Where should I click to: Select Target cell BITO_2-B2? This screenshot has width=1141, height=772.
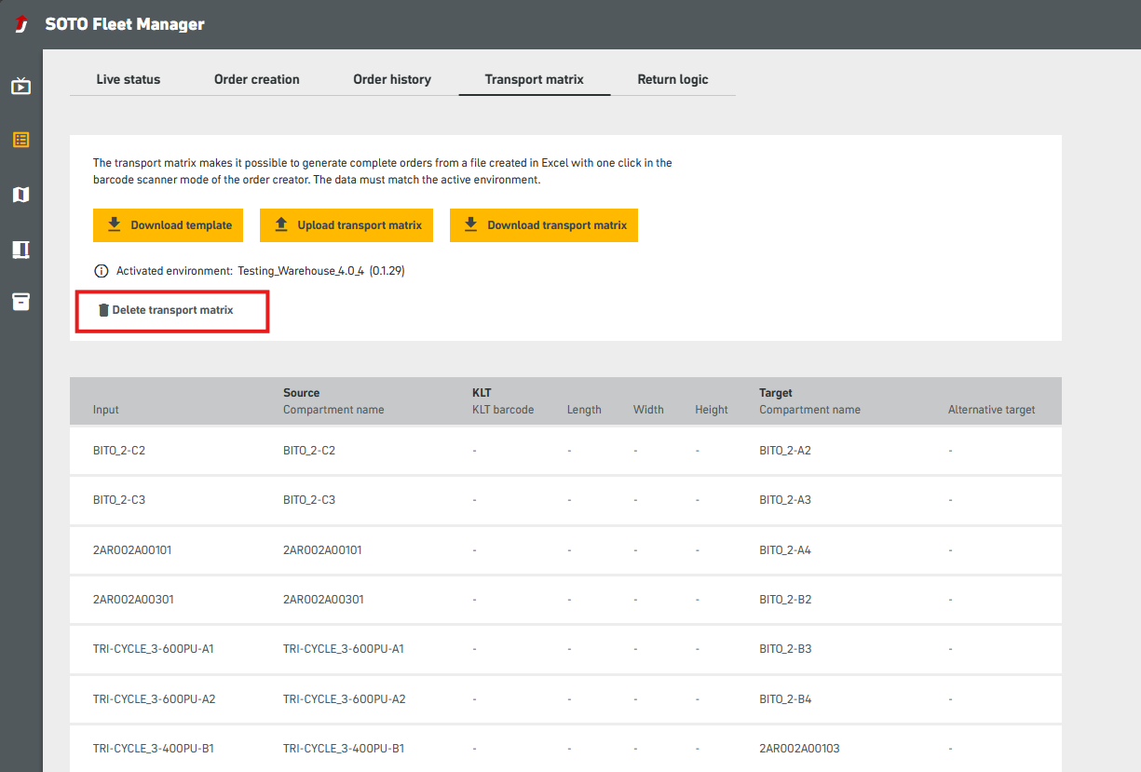[785, 600]
